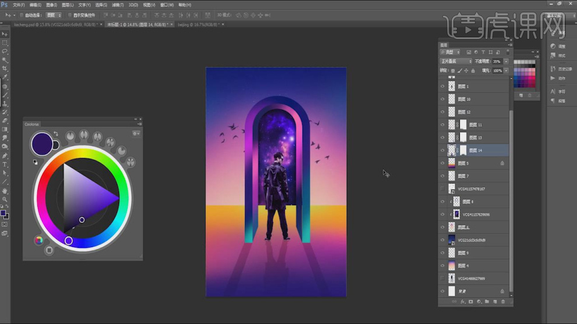Create a new group with folder icon

tap(487, 302)
